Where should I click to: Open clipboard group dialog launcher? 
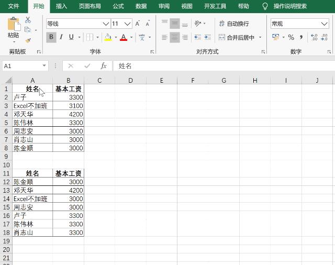point(39,52)
